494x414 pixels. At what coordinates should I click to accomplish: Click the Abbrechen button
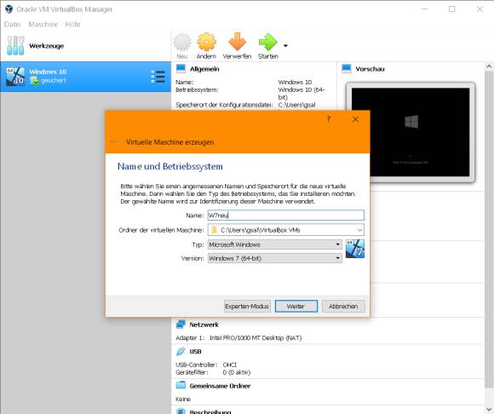coord(343,306)
